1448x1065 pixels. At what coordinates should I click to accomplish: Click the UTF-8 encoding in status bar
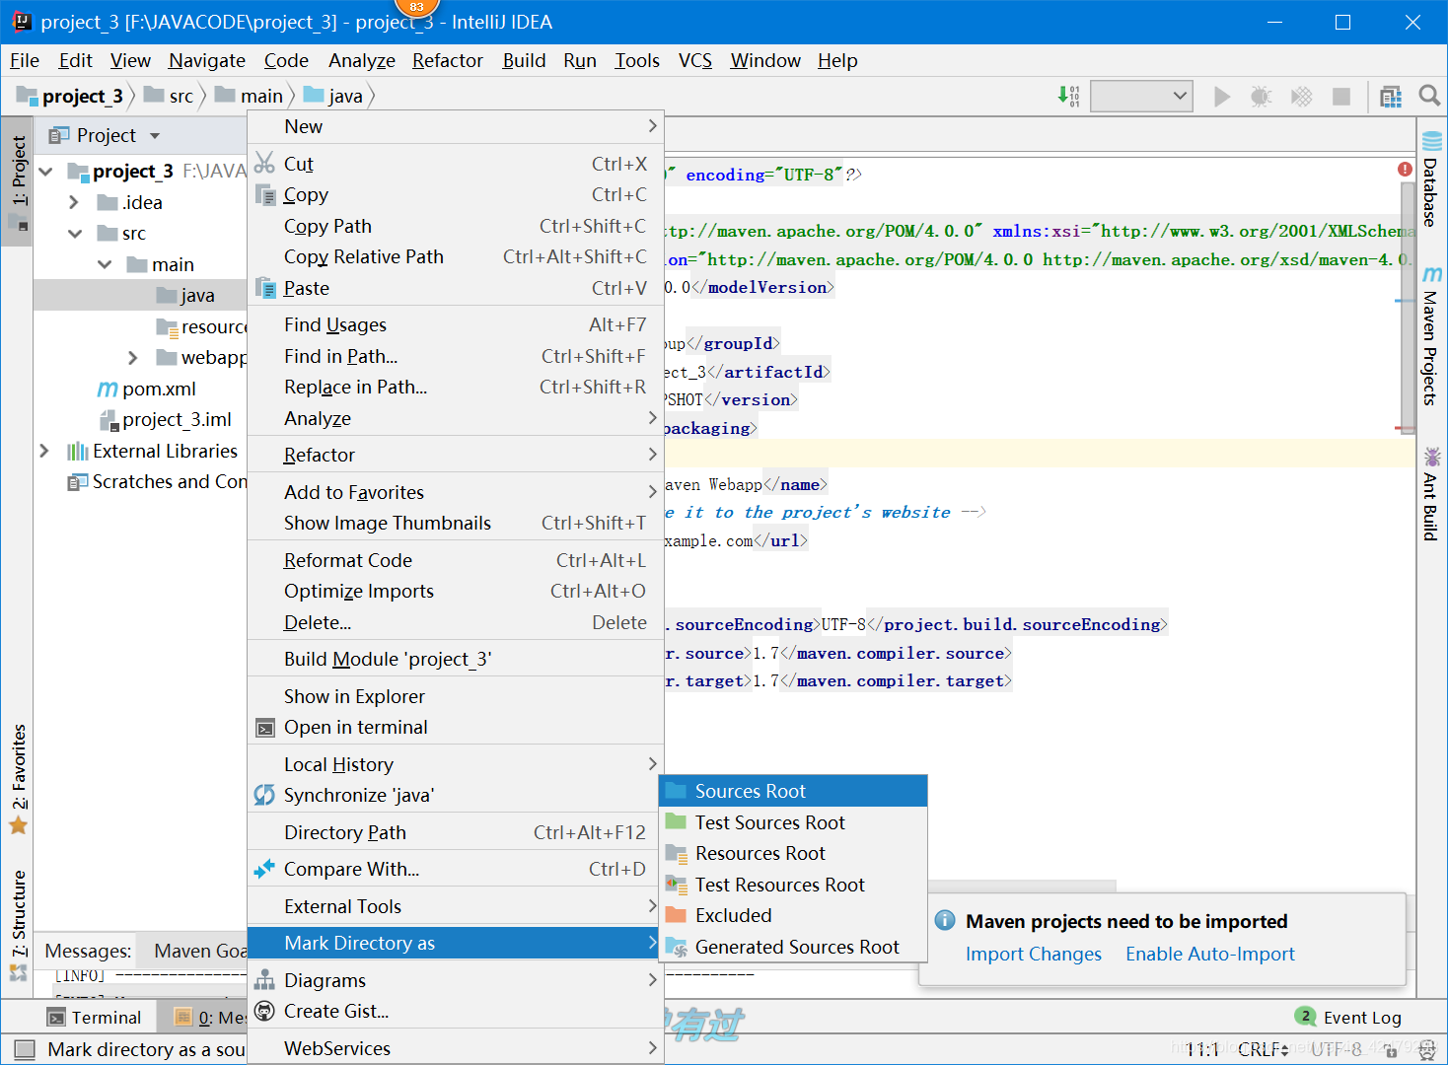(1338, 1049)
